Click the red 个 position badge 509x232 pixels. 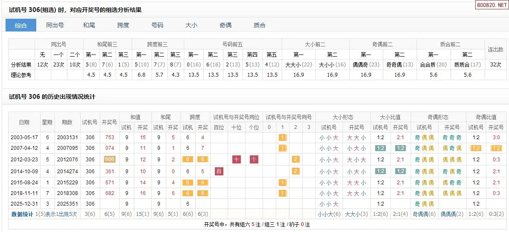coord(254,159)
